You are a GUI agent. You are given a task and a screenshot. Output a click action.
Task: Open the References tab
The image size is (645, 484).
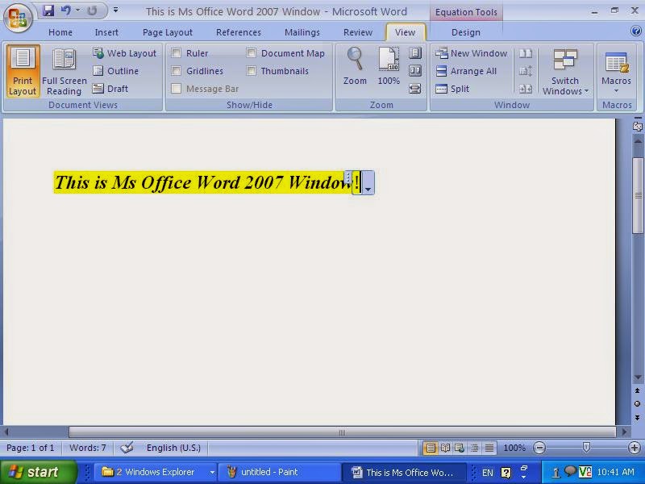point(239,32)
